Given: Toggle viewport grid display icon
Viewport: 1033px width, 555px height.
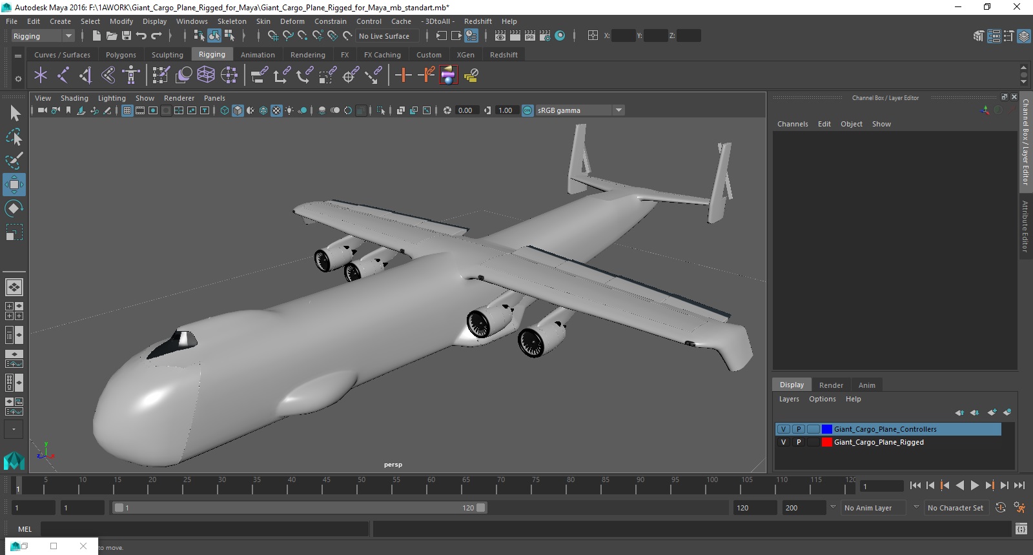Looking at the screenshot, I should click(127, 110).
